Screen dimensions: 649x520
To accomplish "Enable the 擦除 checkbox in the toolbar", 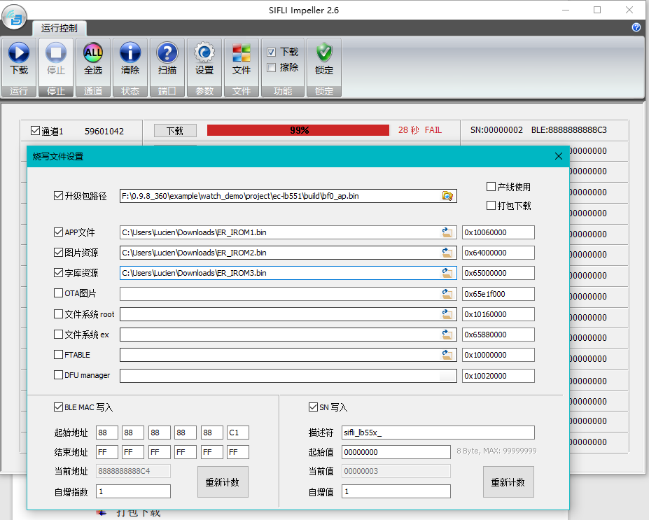I will pyautogui.click(x=272, y=67).
